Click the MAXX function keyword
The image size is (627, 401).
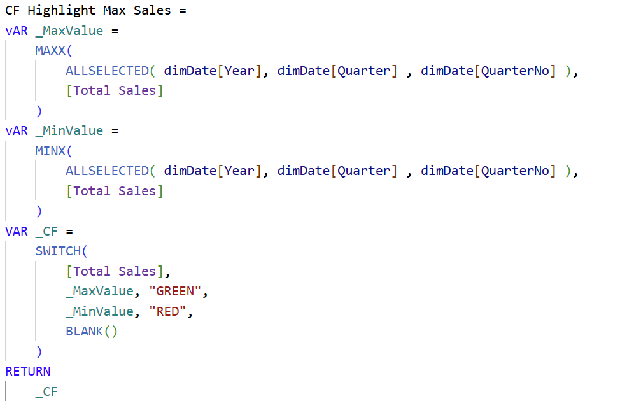[50, 51]
